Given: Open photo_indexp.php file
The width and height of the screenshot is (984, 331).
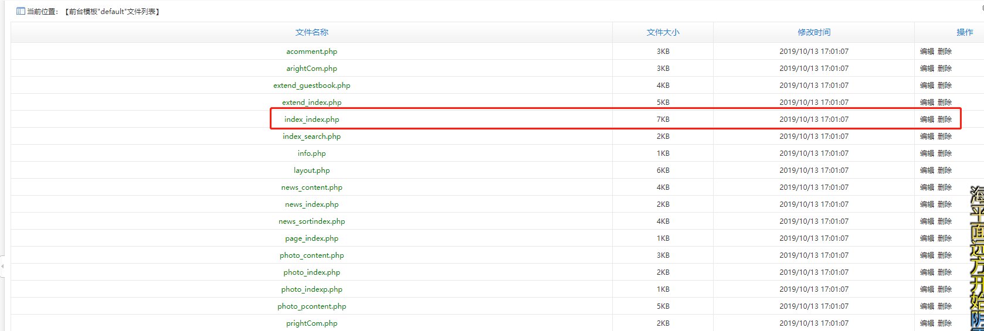Looking at the screenshot, I should [311, 289].
